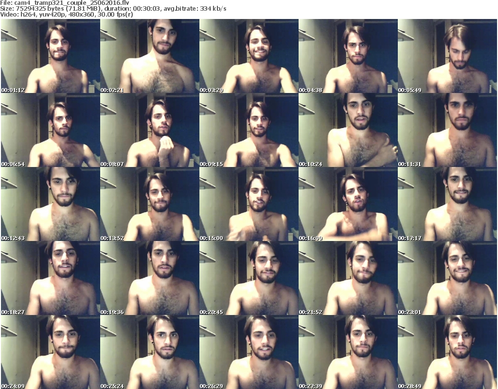Pick the frame stamped 00:12:43
The height and width of the screenshot is (389, 498).
click(x=51, y=204)
